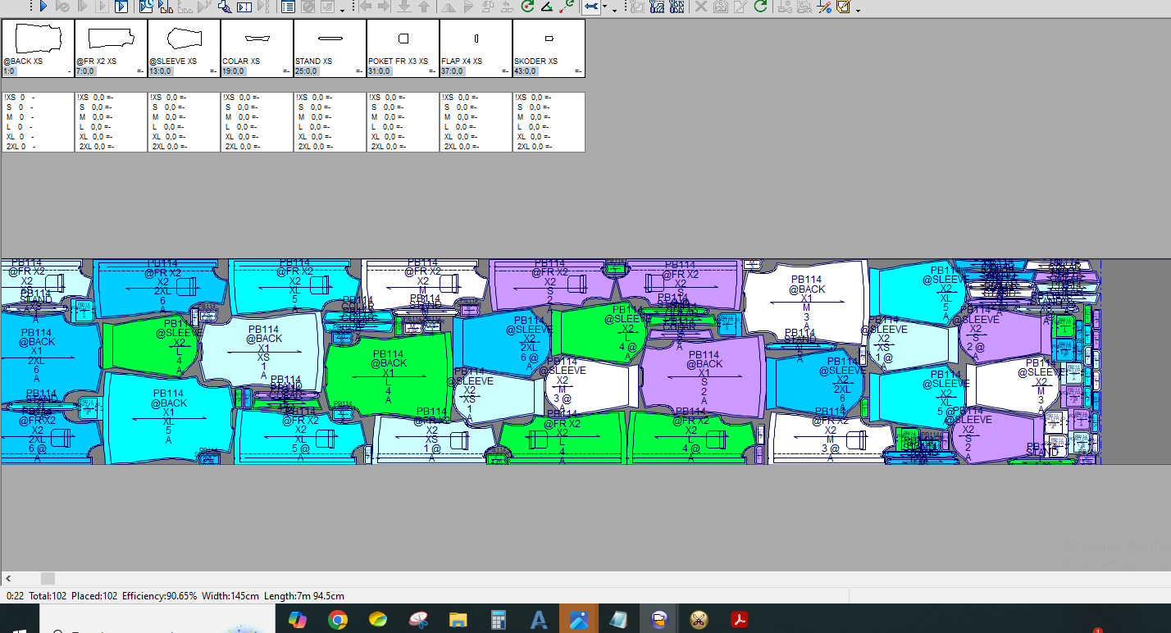Click the list view icon in toolbar
The image size is (1171, 633).
[x=288, y=7]
